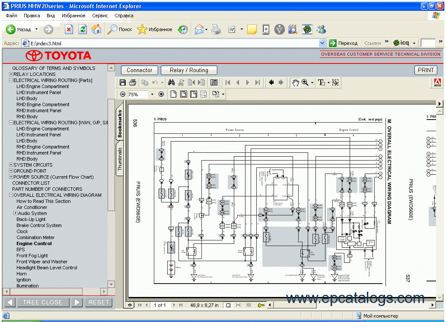446x322 pixels.
Task: Open the Справка menu
Action: click(x=124, y=16)
